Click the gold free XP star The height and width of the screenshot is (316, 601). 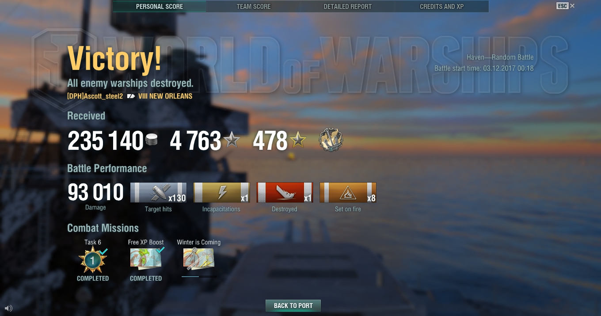pyautogui.click(x=298, y=141)
